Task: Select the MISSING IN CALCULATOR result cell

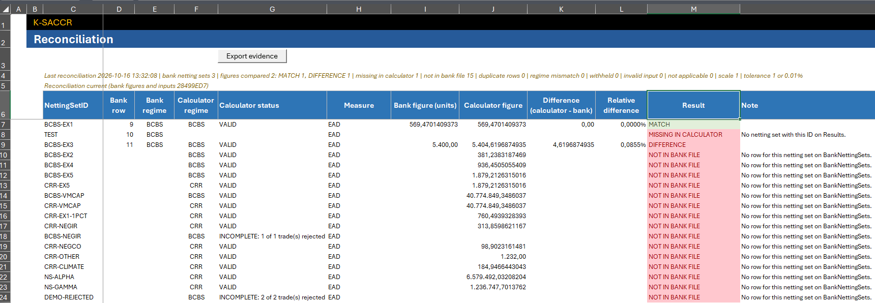Action: tap(693, 135)
